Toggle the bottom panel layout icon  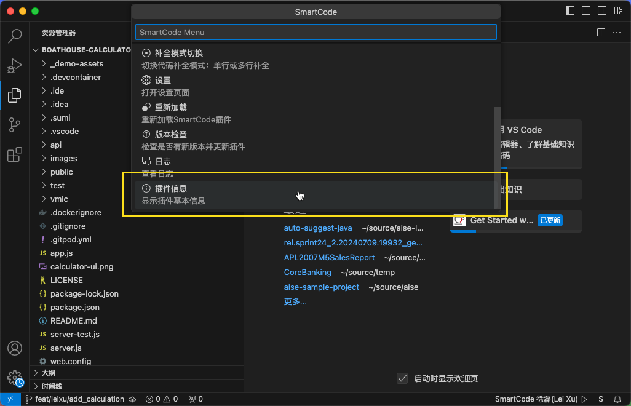click(x=586, y=11)
